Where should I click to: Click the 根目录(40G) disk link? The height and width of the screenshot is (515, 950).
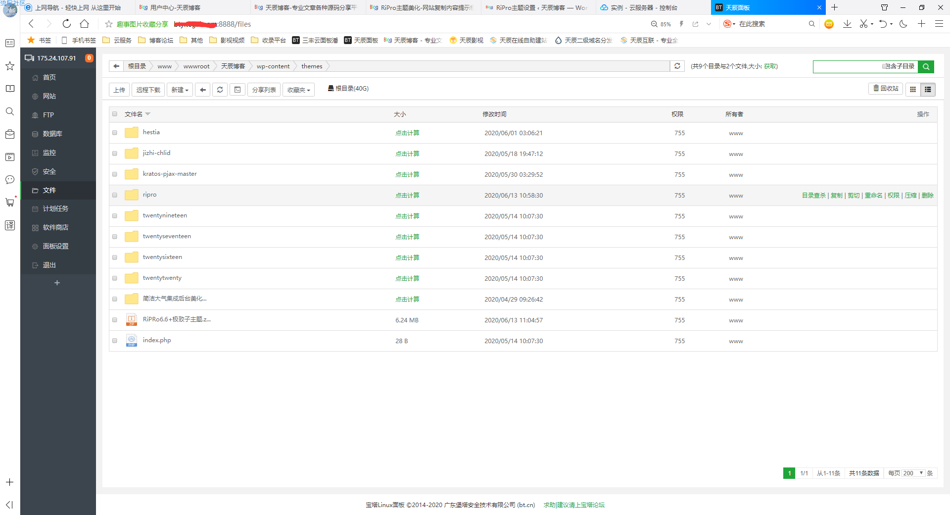[x=348, y=89]
